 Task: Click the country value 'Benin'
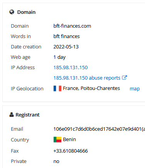coord(69,140)
